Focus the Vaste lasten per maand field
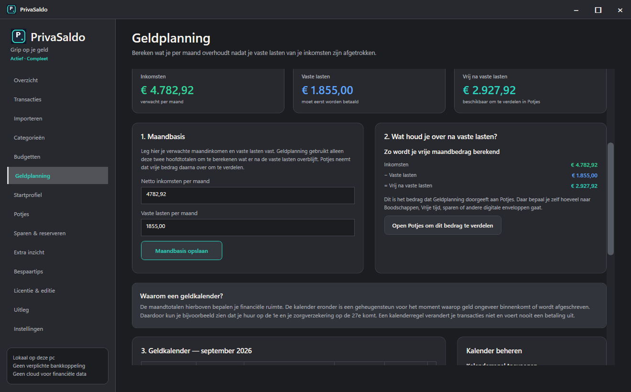The height and width of the screenshot is (392, 631). tap(248, 228)
